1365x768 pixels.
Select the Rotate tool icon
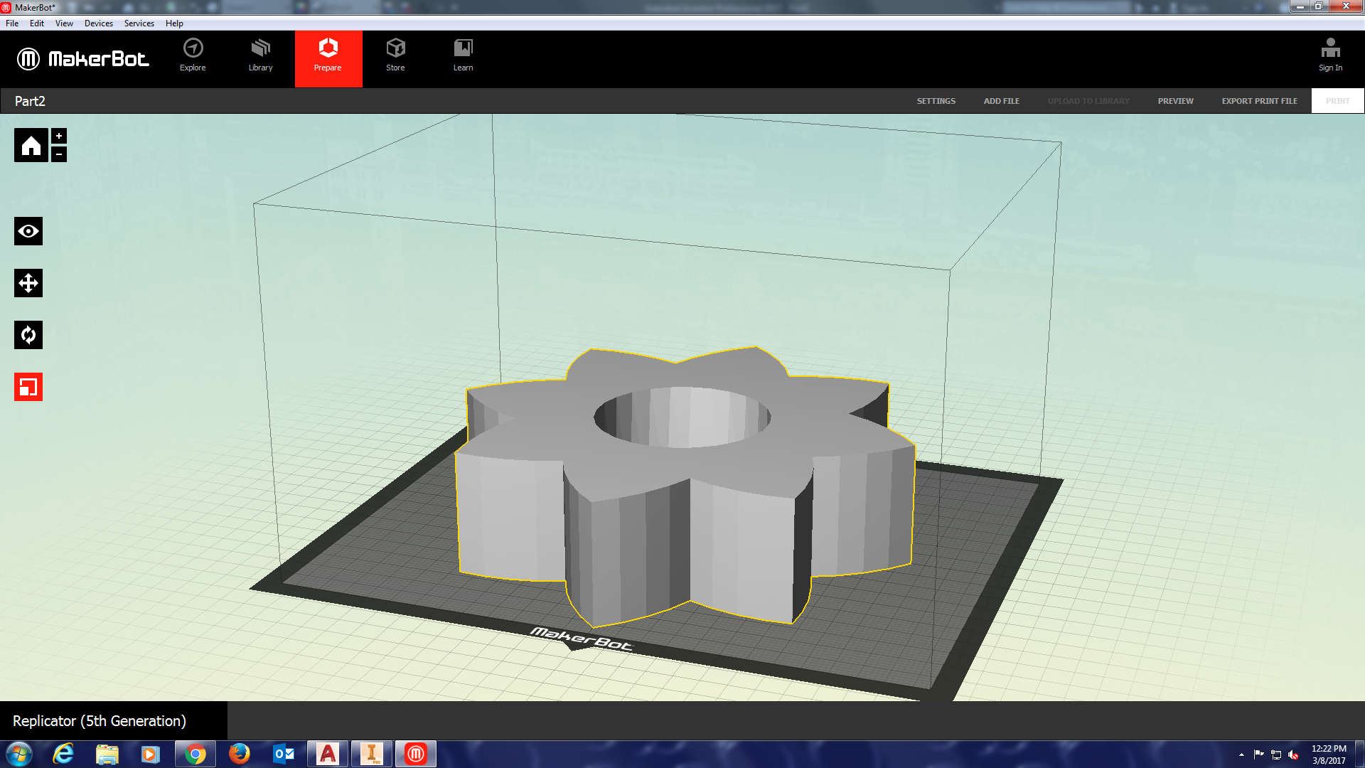pyautogui.click(x=28, y=335)
